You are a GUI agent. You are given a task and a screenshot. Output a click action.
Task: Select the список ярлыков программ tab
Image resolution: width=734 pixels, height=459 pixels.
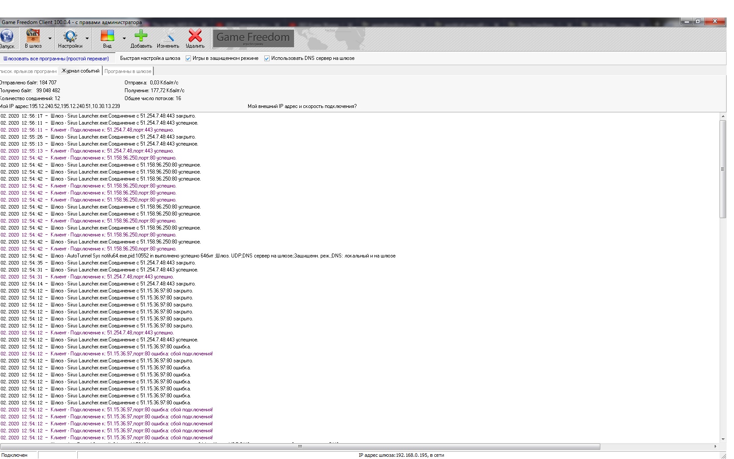click(x=28, y=71)
